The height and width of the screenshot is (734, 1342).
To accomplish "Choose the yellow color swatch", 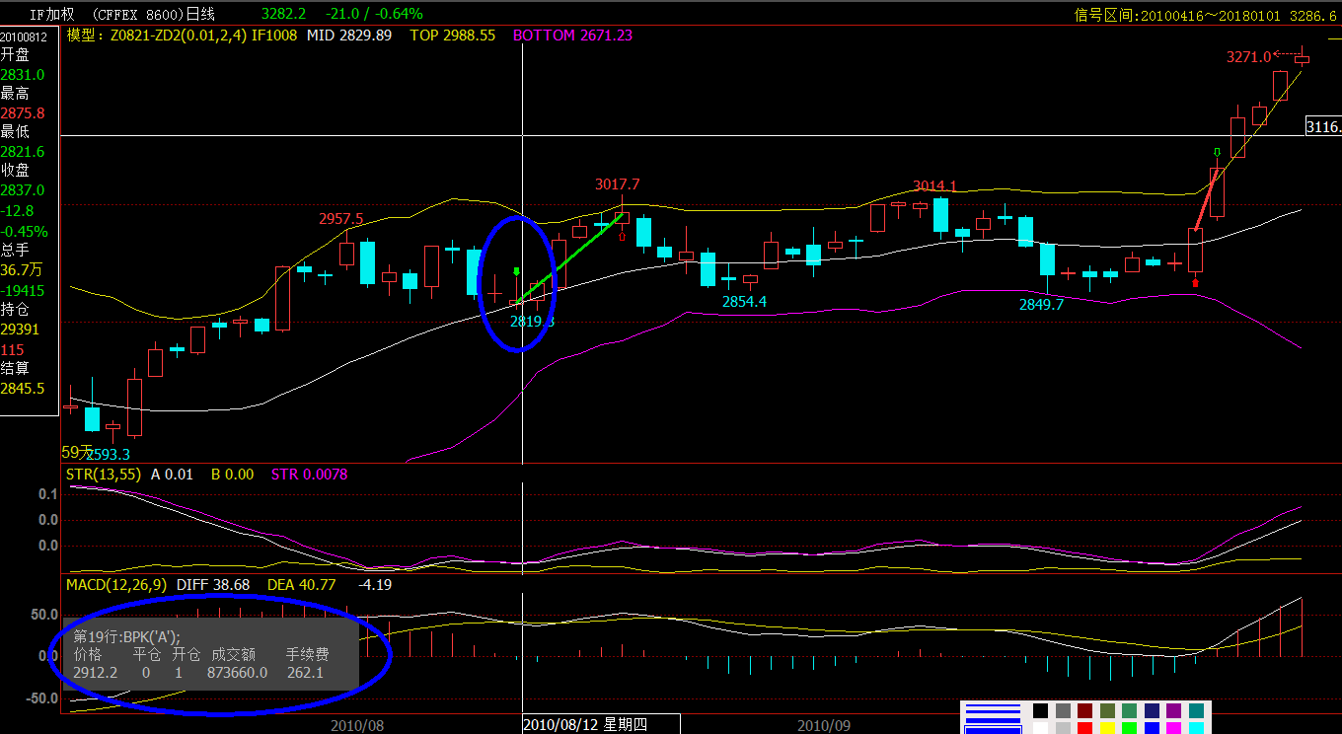I will 1107,728.
